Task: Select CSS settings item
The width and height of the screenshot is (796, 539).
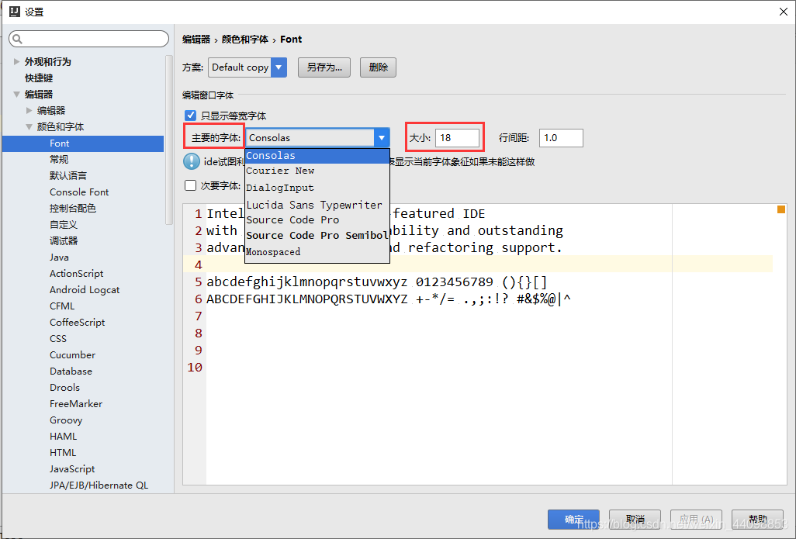Action: coord(58,339)
